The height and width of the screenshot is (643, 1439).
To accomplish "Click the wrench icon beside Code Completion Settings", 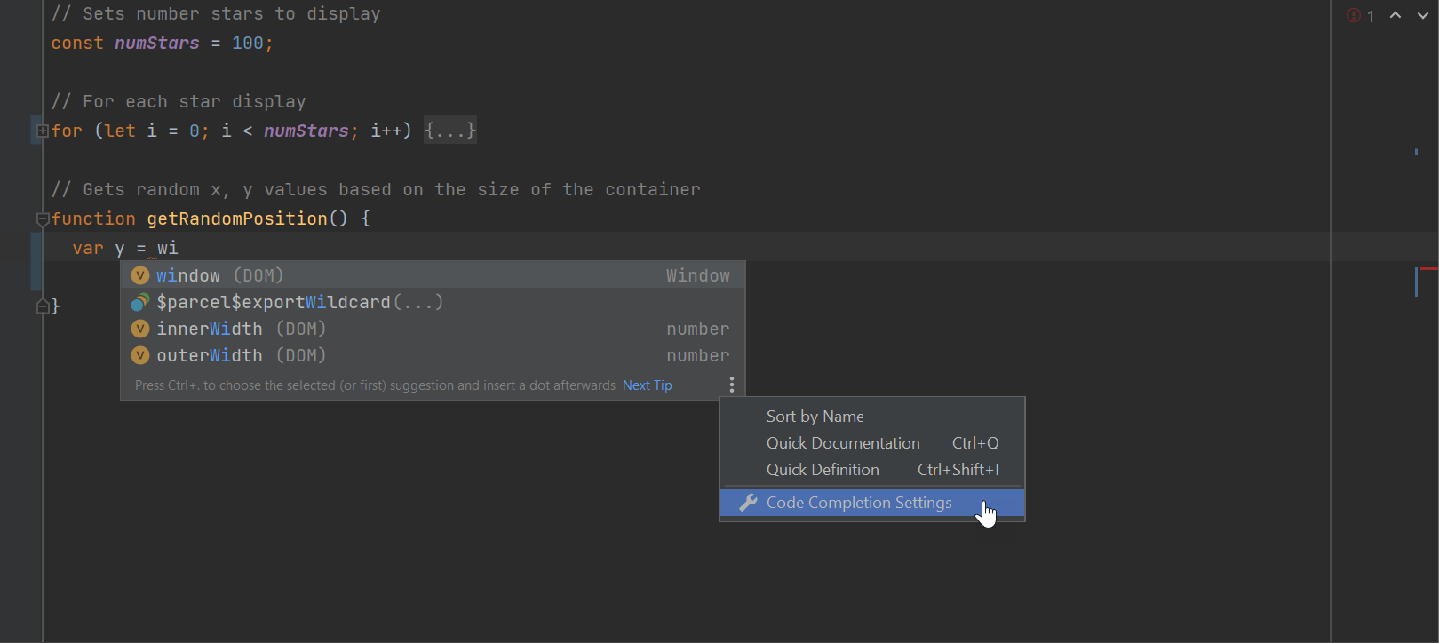I will [748, 503].
